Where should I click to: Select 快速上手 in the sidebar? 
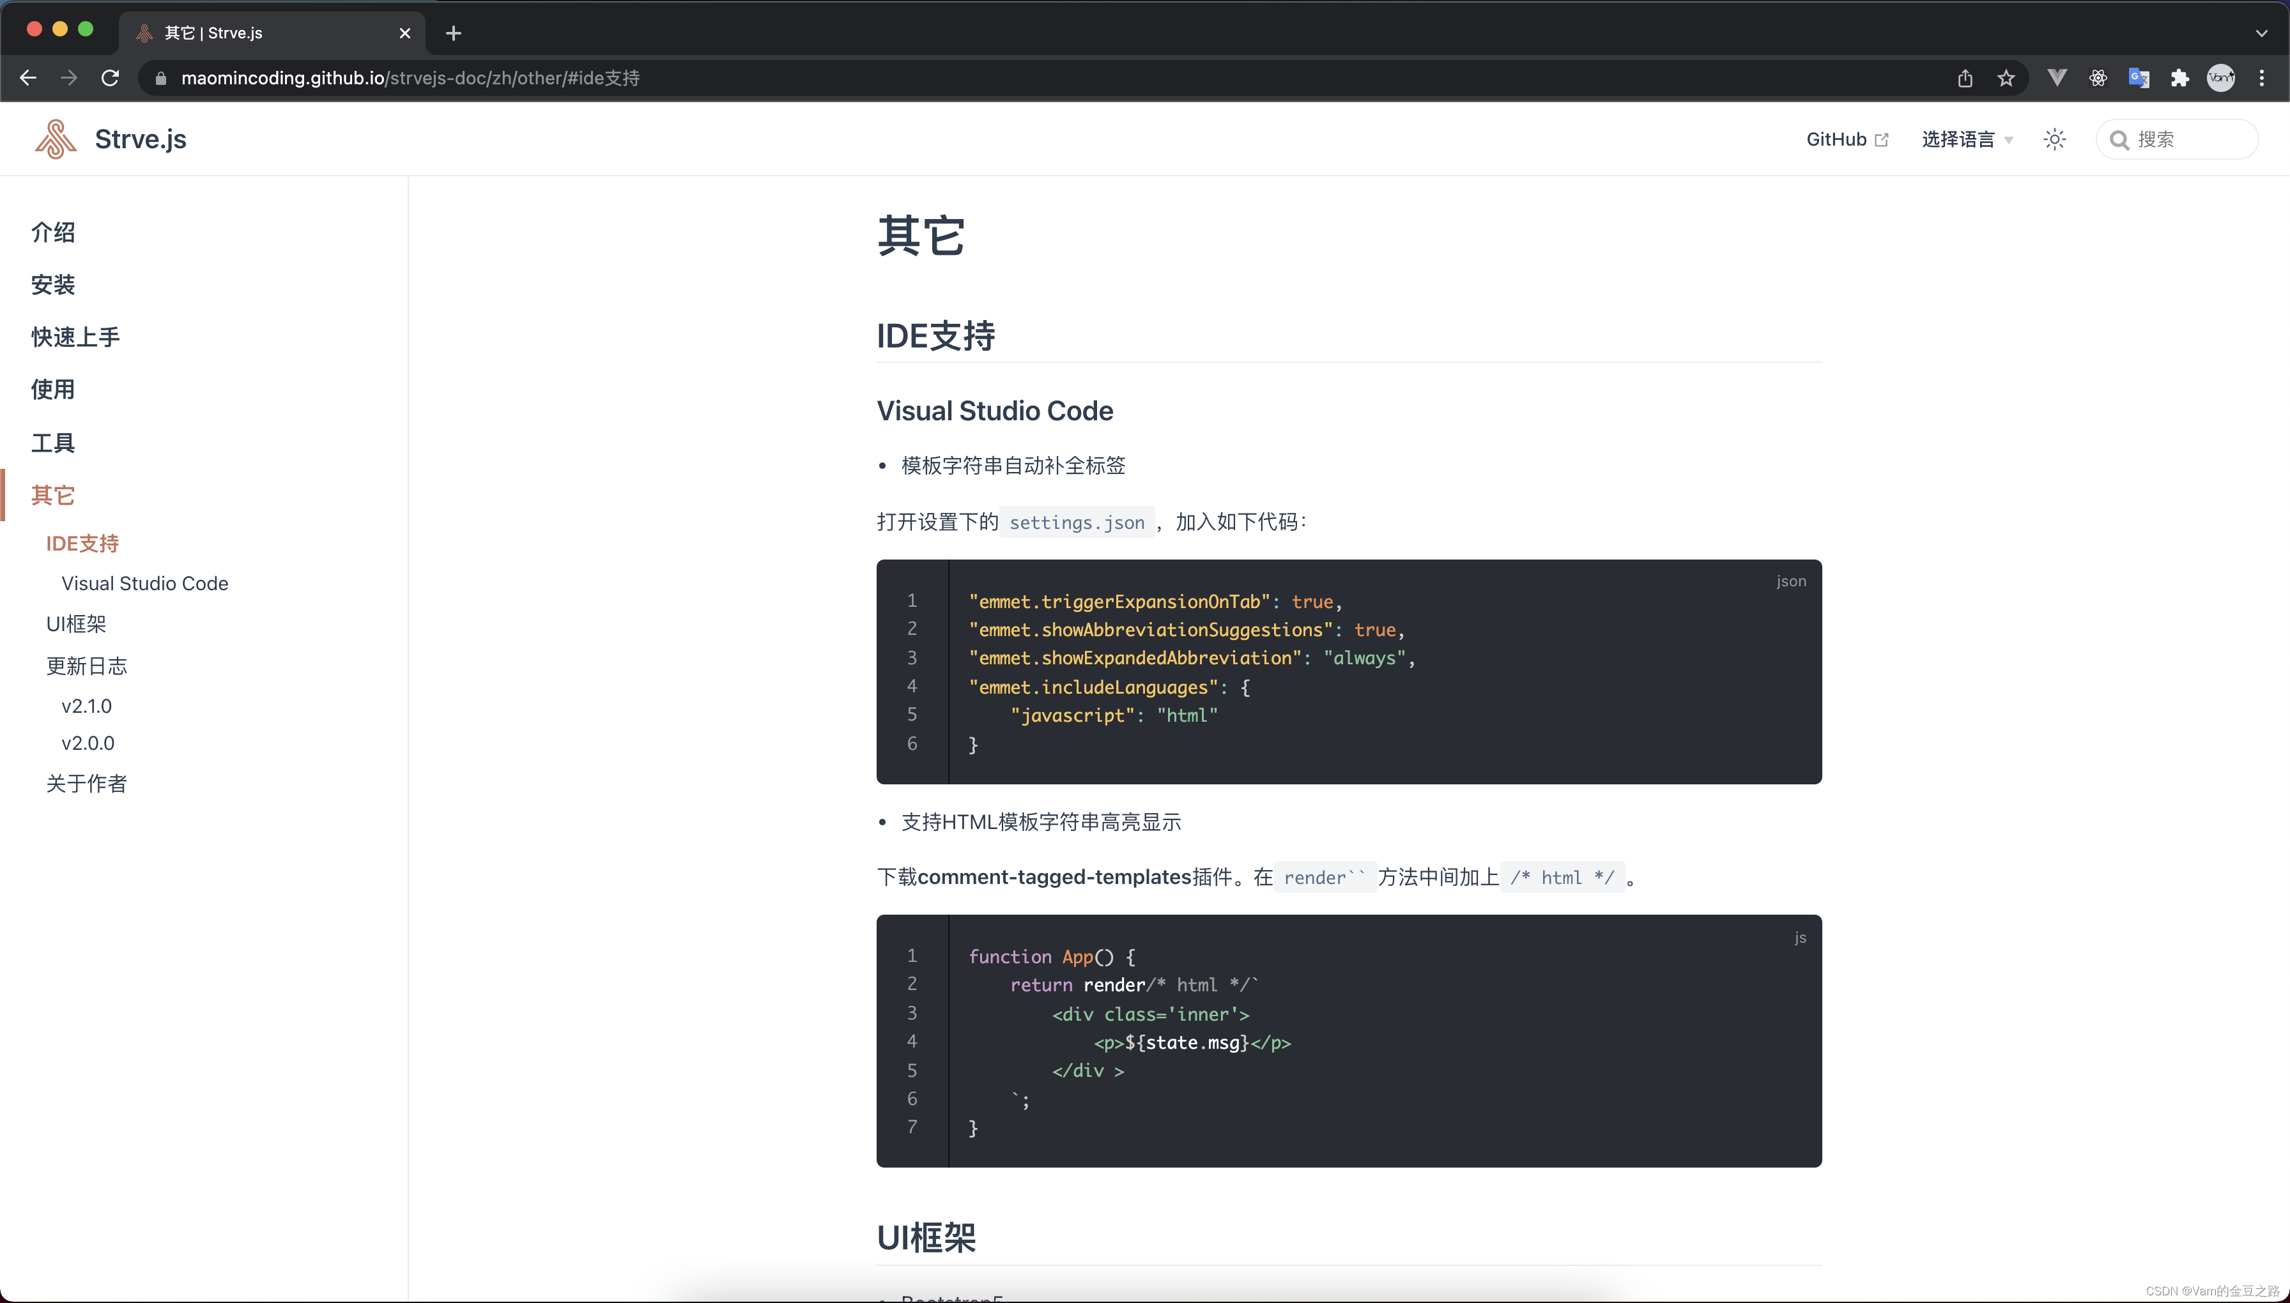tap(75, 337)
